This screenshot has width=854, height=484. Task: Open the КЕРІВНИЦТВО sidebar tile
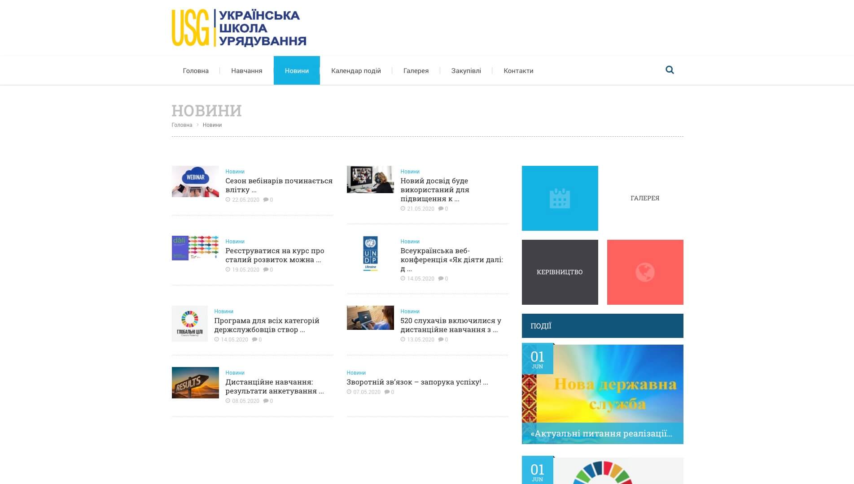560,272
